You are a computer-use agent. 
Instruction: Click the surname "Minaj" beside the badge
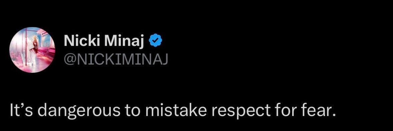125,41
